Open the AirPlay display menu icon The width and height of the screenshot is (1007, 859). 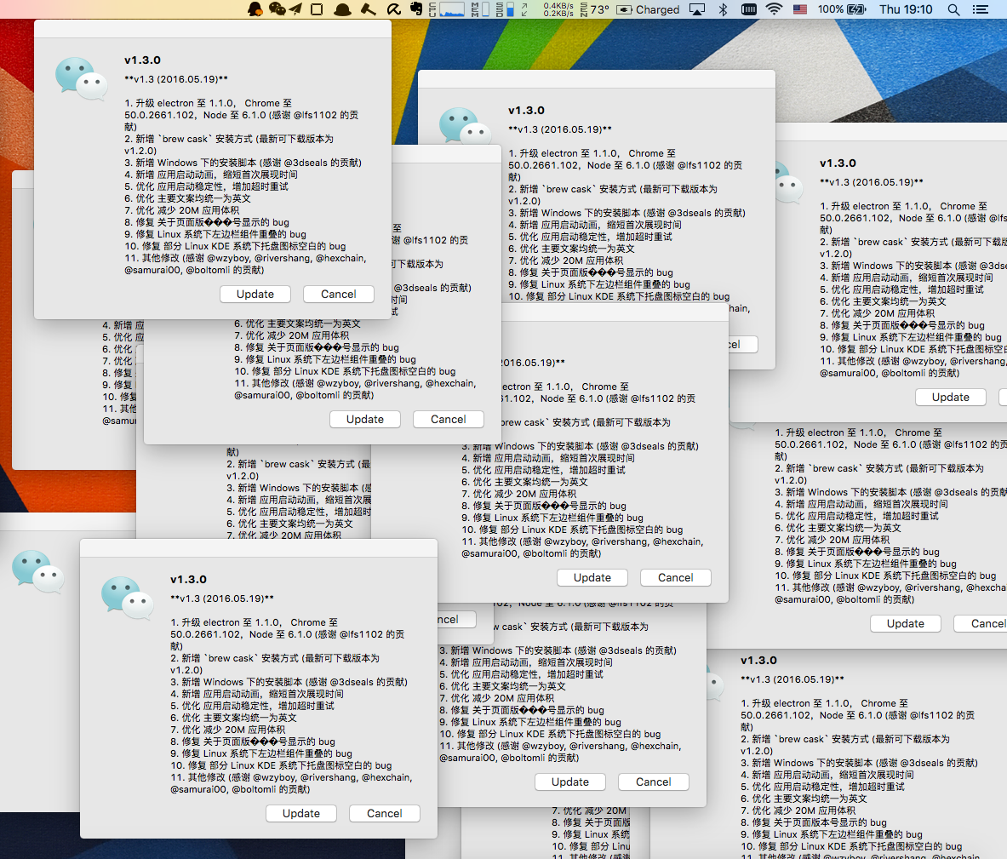[x=697, y=9]
